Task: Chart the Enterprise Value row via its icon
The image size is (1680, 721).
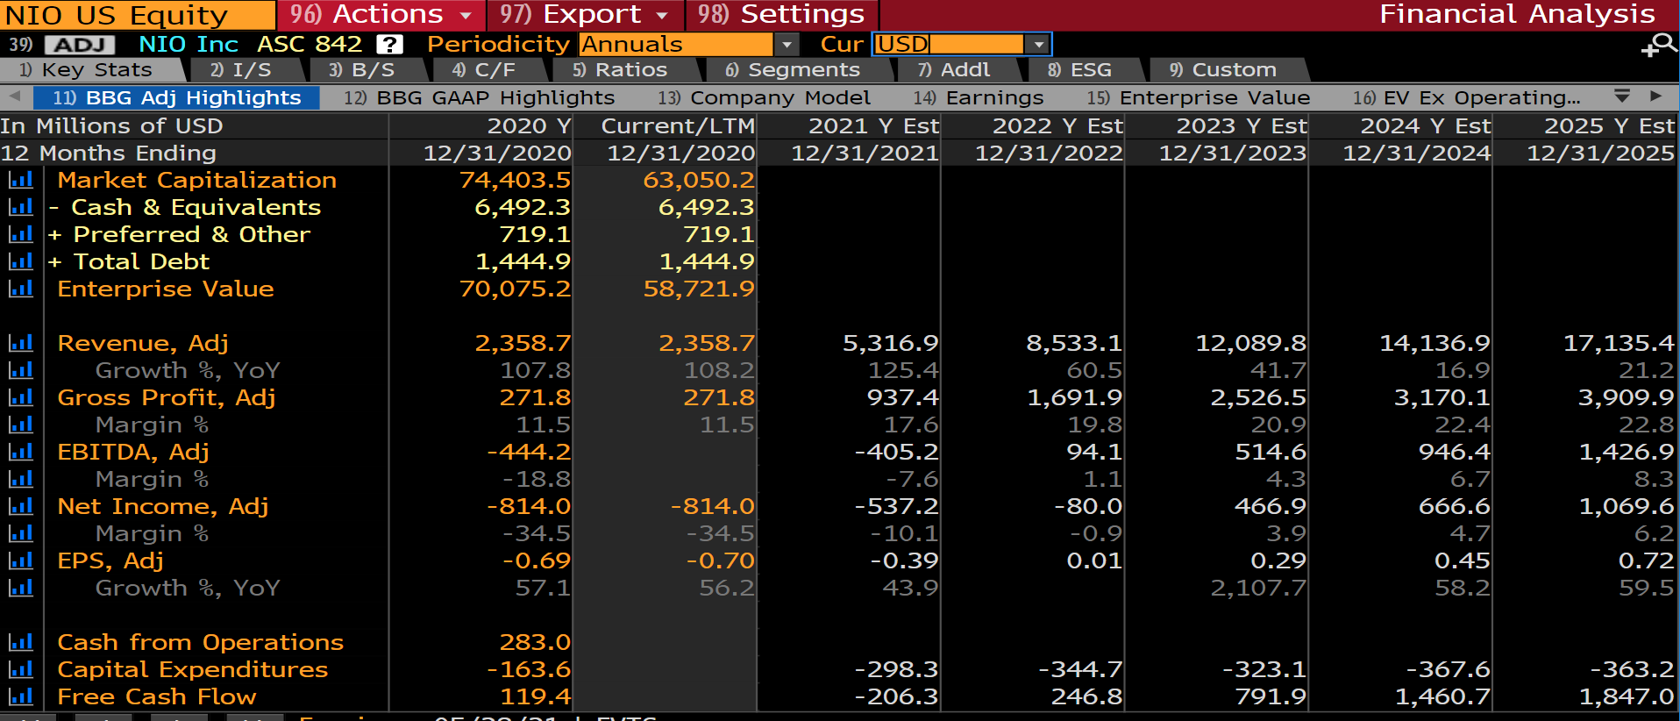Action: [x=20, y=289]
